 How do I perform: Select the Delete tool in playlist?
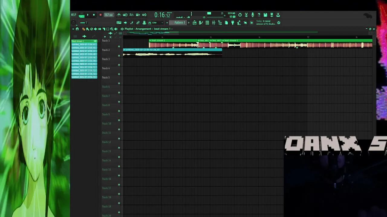pos(92,29)
